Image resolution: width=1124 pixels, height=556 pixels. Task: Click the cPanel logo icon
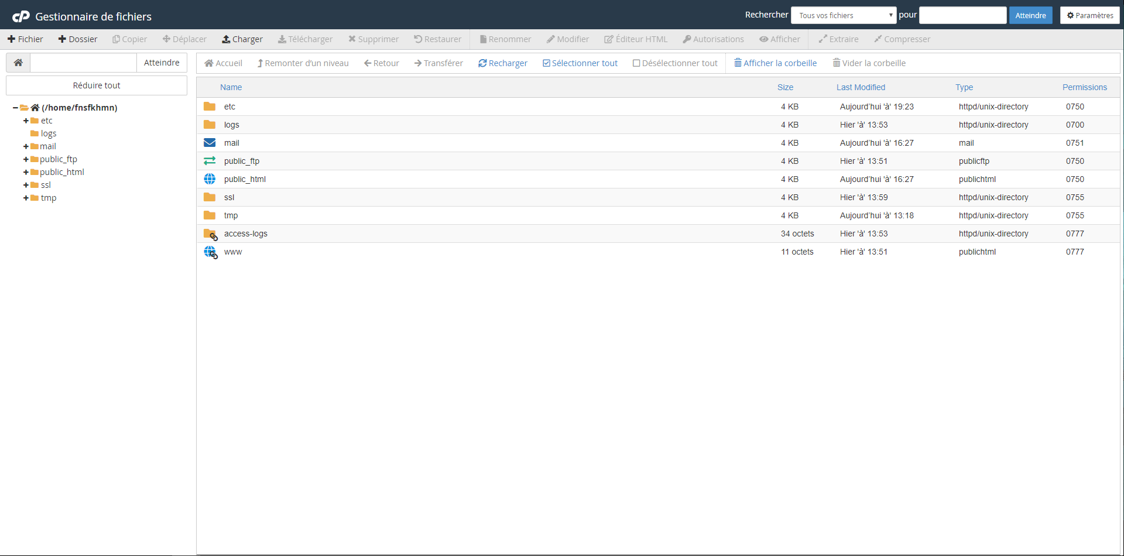(21, 16)
